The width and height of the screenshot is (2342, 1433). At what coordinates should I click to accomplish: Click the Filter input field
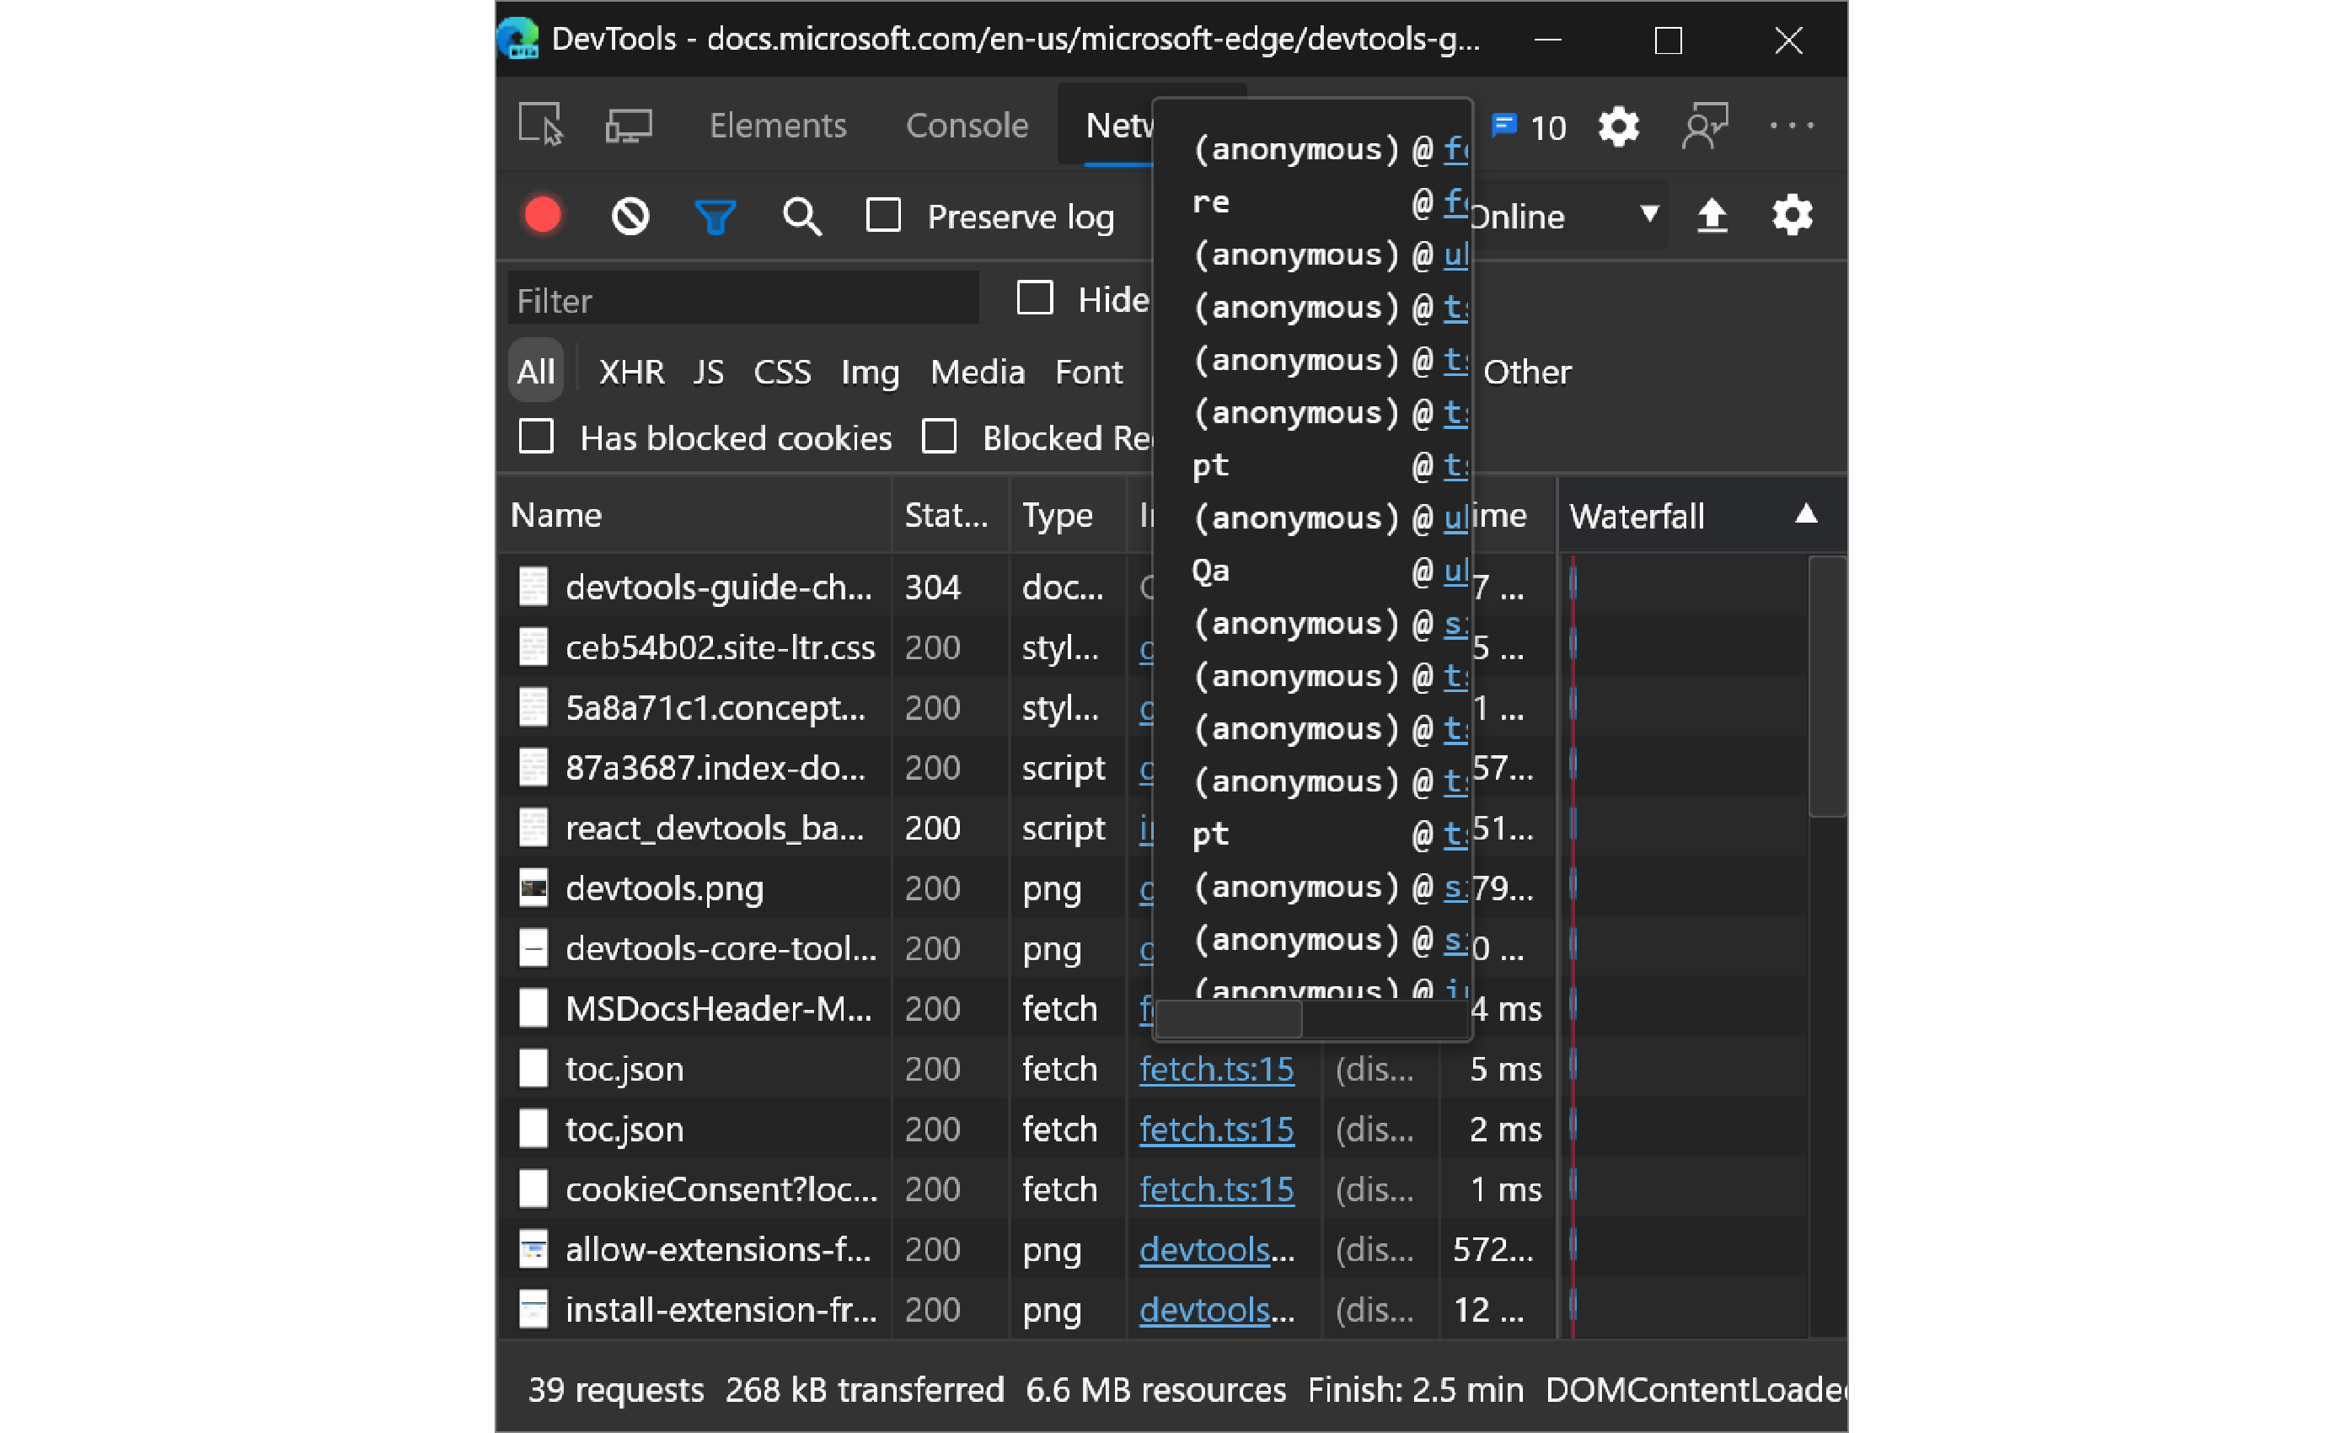click(x=748, y=301)
